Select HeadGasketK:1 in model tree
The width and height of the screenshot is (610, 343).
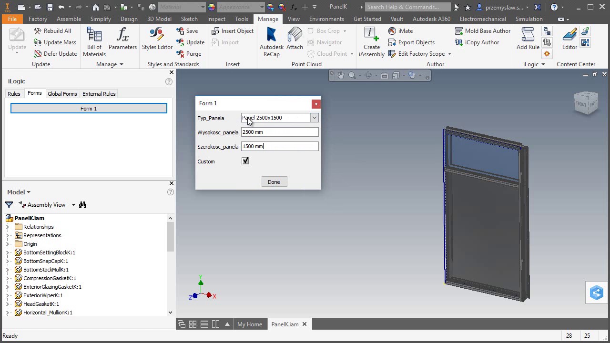pyautogui.click(x=41, y=304)
